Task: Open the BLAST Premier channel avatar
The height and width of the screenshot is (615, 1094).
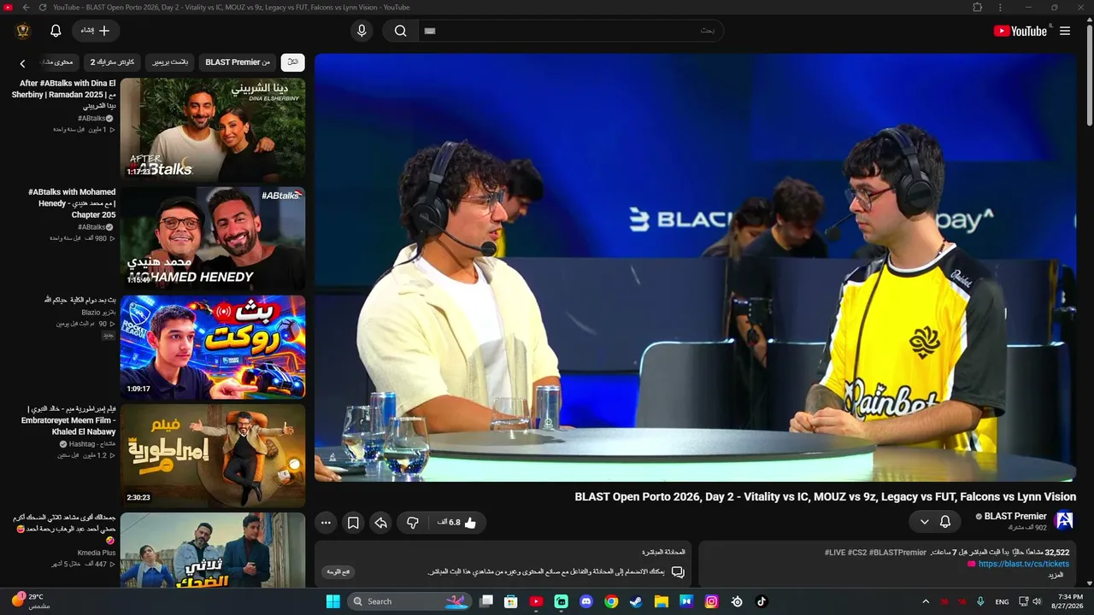Action: pos(1064,520)
